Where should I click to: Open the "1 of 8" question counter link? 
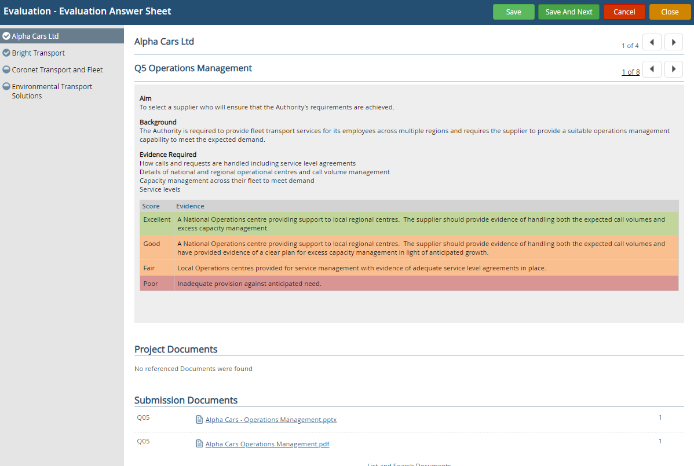tap(631, 71)
